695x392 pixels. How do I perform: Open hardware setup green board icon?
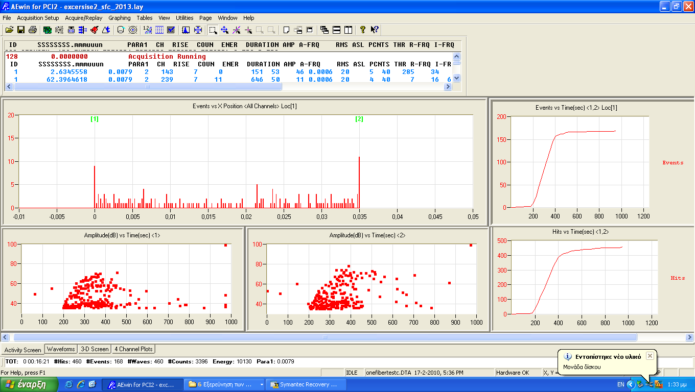(x=47, y=30)
